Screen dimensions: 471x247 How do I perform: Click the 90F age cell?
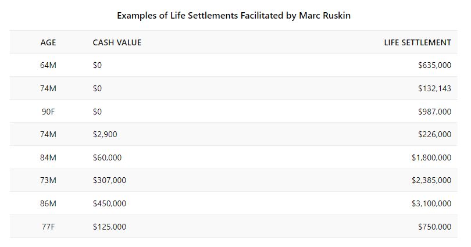tap(48, 112)
